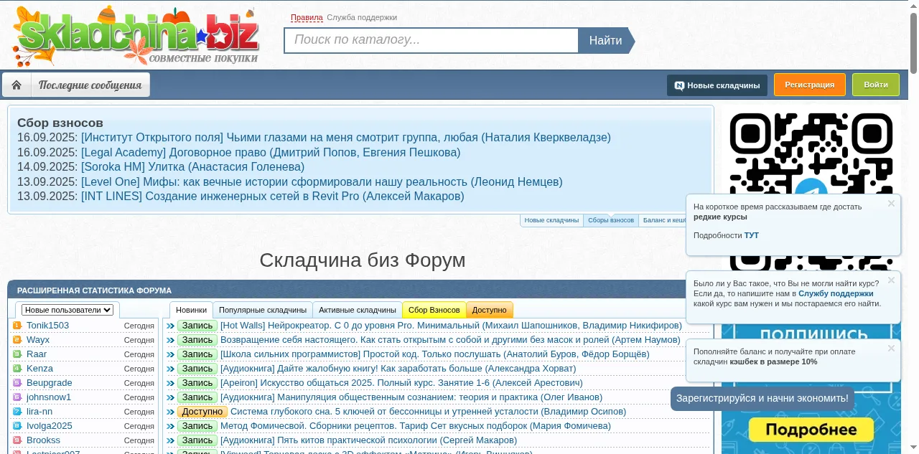Click rank 9 icon beside Brookss
The width and height of the screenshot is (919, 454).
(17, 440)
